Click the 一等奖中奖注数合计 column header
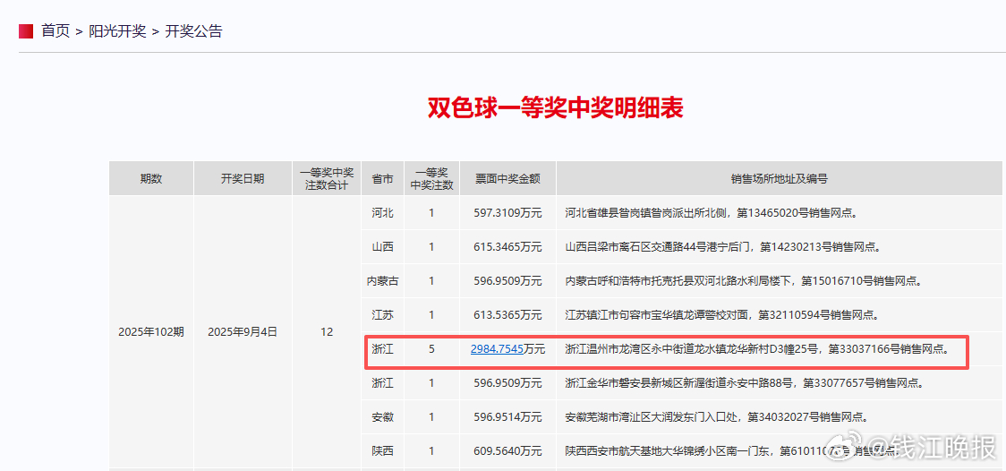The height and width of the screenshot is (471, 1006). [327, 178]
